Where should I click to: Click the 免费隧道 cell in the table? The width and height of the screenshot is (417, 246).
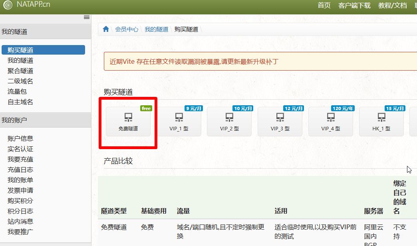[x=114, y=227]
